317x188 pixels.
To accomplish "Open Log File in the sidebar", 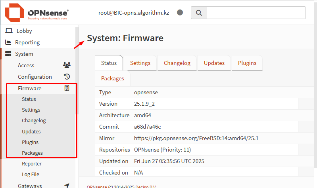I will pyautogui.click(x=31, y=174).
